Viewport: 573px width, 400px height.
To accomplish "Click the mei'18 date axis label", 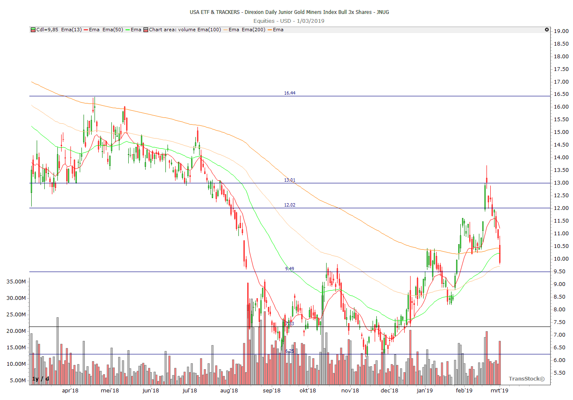I will pos(110,390).
